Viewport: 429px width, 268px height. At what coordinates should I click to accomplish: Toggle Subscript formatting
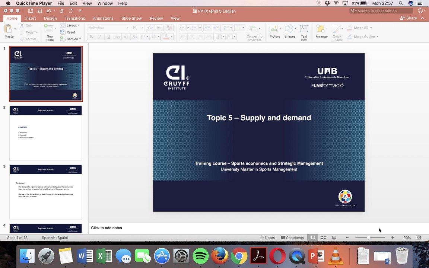134,36
